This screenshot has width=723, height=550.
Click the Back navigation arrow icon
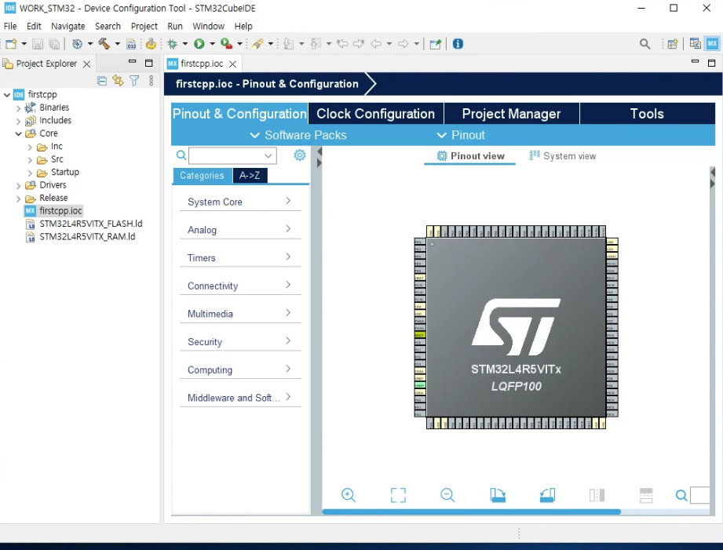coord(376,44)
